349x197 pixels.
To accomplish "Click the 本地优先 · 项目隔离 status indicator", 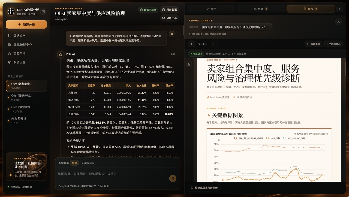I will coord(26,187).
